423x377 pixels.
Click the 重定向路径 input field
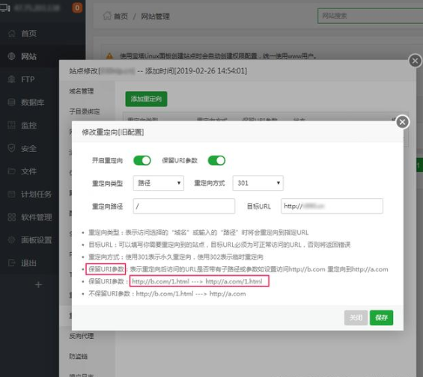pyautogui.click(x=184, y=206)
